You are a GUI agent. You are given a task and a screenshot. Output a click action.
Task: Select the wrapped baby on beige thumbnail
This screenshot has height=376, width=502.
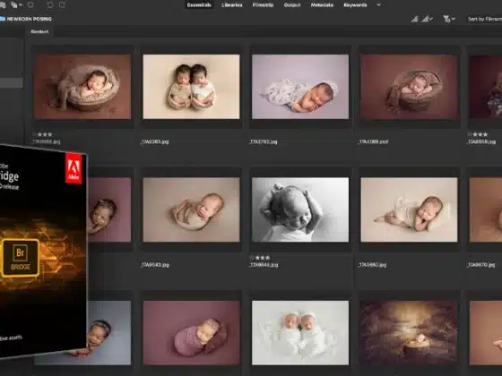pos(191,209)
